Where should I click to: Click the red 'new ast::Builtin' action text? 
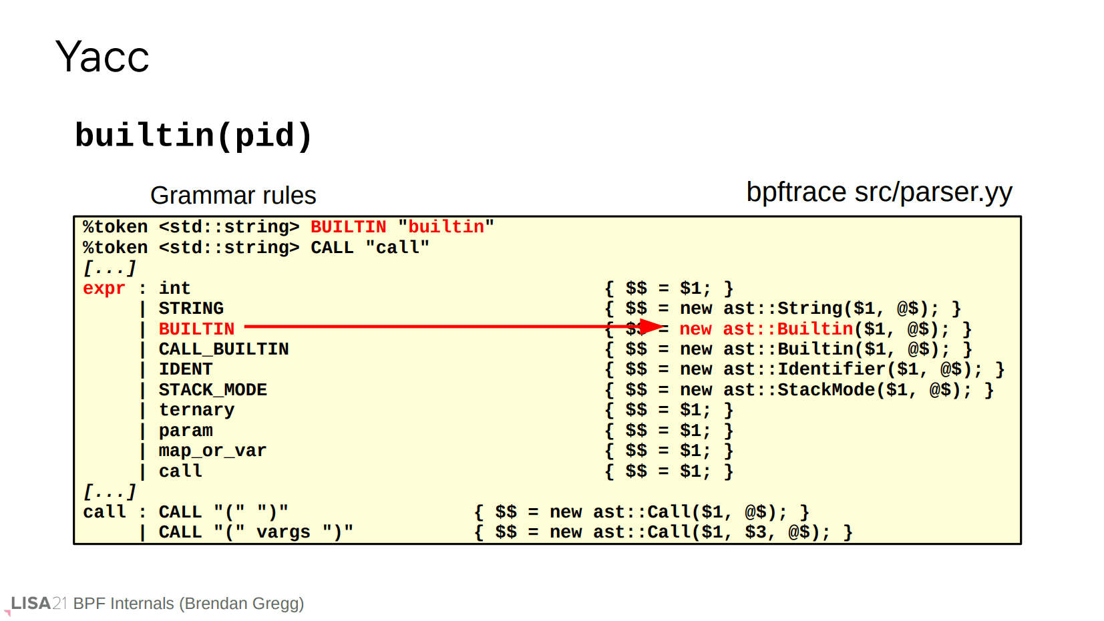[766, 329]
